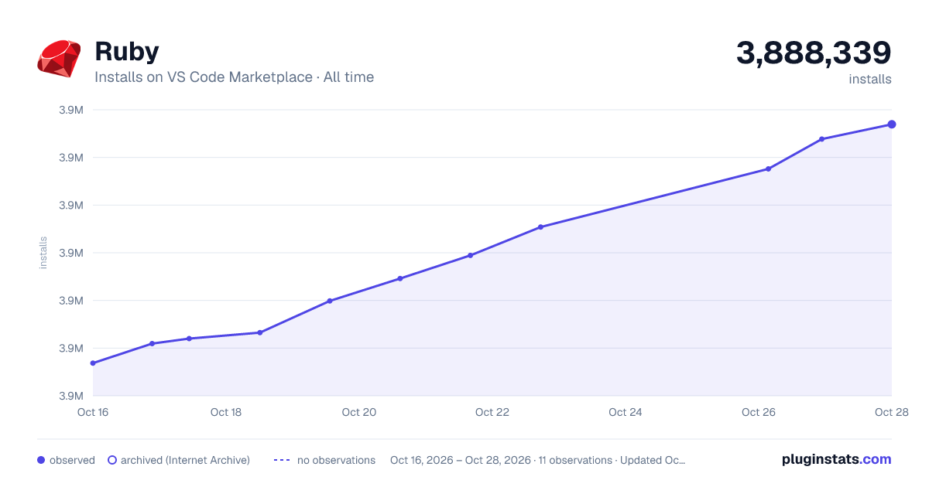929x487 pixels.
Task: Select the data point just after Oct 26
Action: (768, 169)
